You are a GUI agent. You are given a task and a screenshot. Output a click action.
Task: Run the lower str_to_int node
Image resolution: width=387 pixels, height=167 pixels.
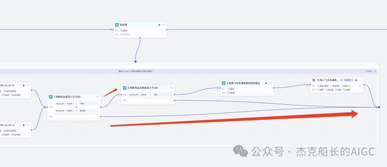(24, 125)
